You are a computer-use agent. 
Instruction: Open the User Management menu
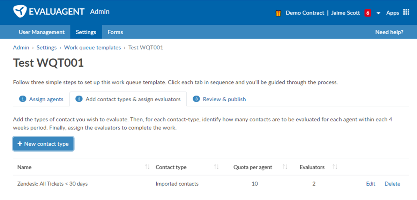(42, 32)
